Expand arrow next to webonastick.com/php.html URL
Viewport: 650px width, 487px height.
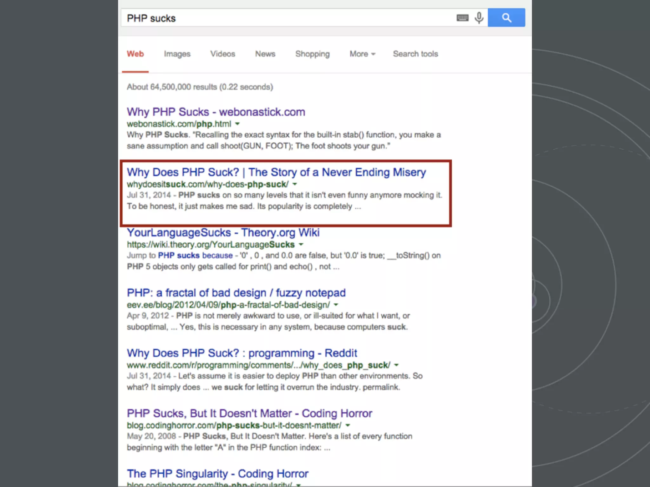pos(237,124)
